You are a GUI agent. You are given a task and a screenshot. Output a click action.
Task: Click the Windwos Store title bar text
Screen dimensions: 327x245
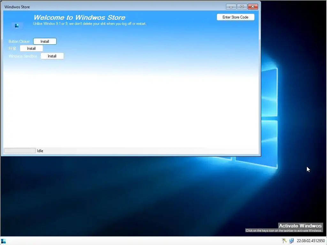(x=17, y=7)
